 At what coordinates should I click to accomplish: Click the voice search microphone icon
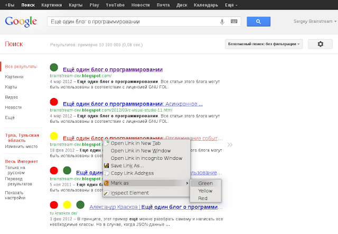[x=222, y=22]
